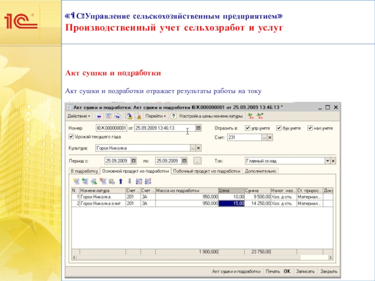Toggle the бух.учете checkbox
Viewport: 375px width, 281px height.
(x=278, y=128)
